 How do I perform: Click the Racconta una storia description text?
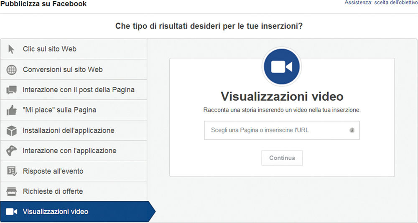tap(282, 110)
